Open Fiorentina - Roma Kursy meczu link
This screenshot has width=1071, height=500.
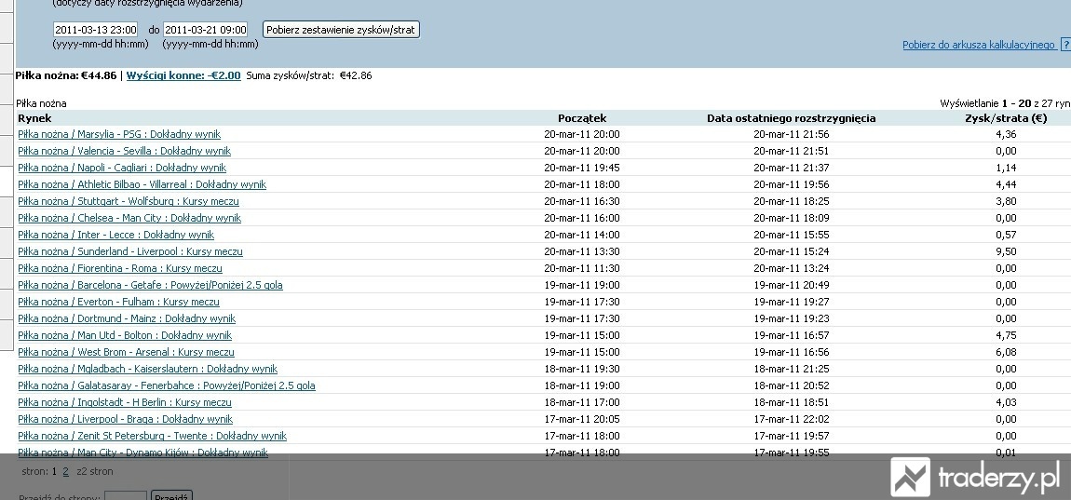pos(119,268)
